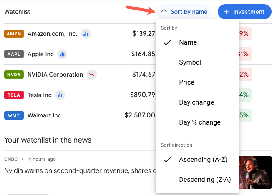Click the AMZN ticker badge
The width and height of the screenshot is (277, 195).
click(x=14, y=34)
